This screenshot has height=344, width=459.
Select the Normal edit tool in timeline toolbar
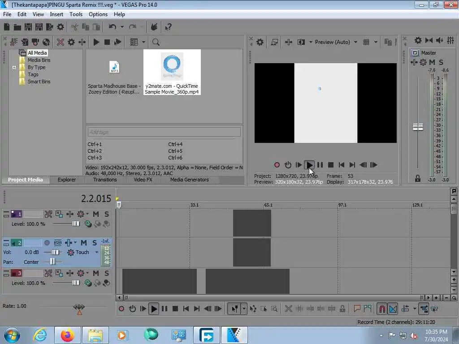tap(235, 309)
